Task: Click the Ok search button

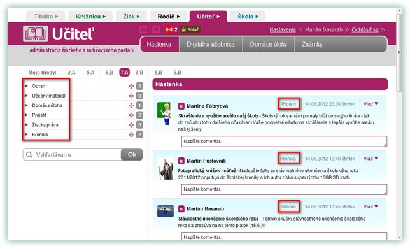Action: click(x=132, y=154)
